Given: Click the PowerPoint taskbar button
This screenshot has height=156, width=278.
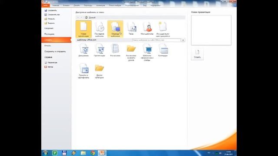Looking at the screenshot, I should tap(102, 153).
